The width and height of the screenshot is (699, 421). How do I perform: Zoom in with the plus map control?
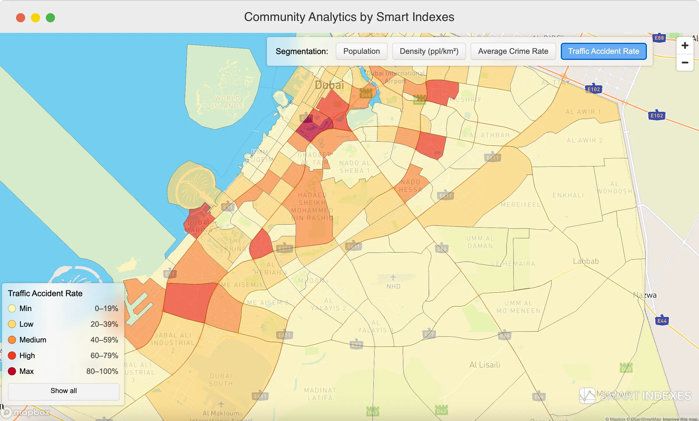tap(685, 45)
